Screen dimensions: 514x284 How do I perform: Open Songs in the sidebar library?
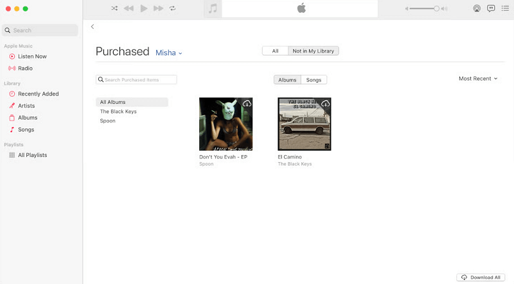(26, 129)
